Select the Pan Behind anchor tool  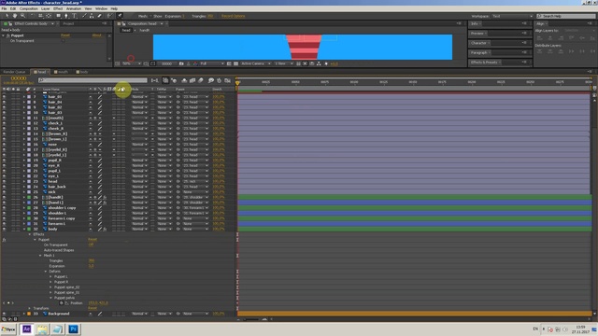point(49,16)
